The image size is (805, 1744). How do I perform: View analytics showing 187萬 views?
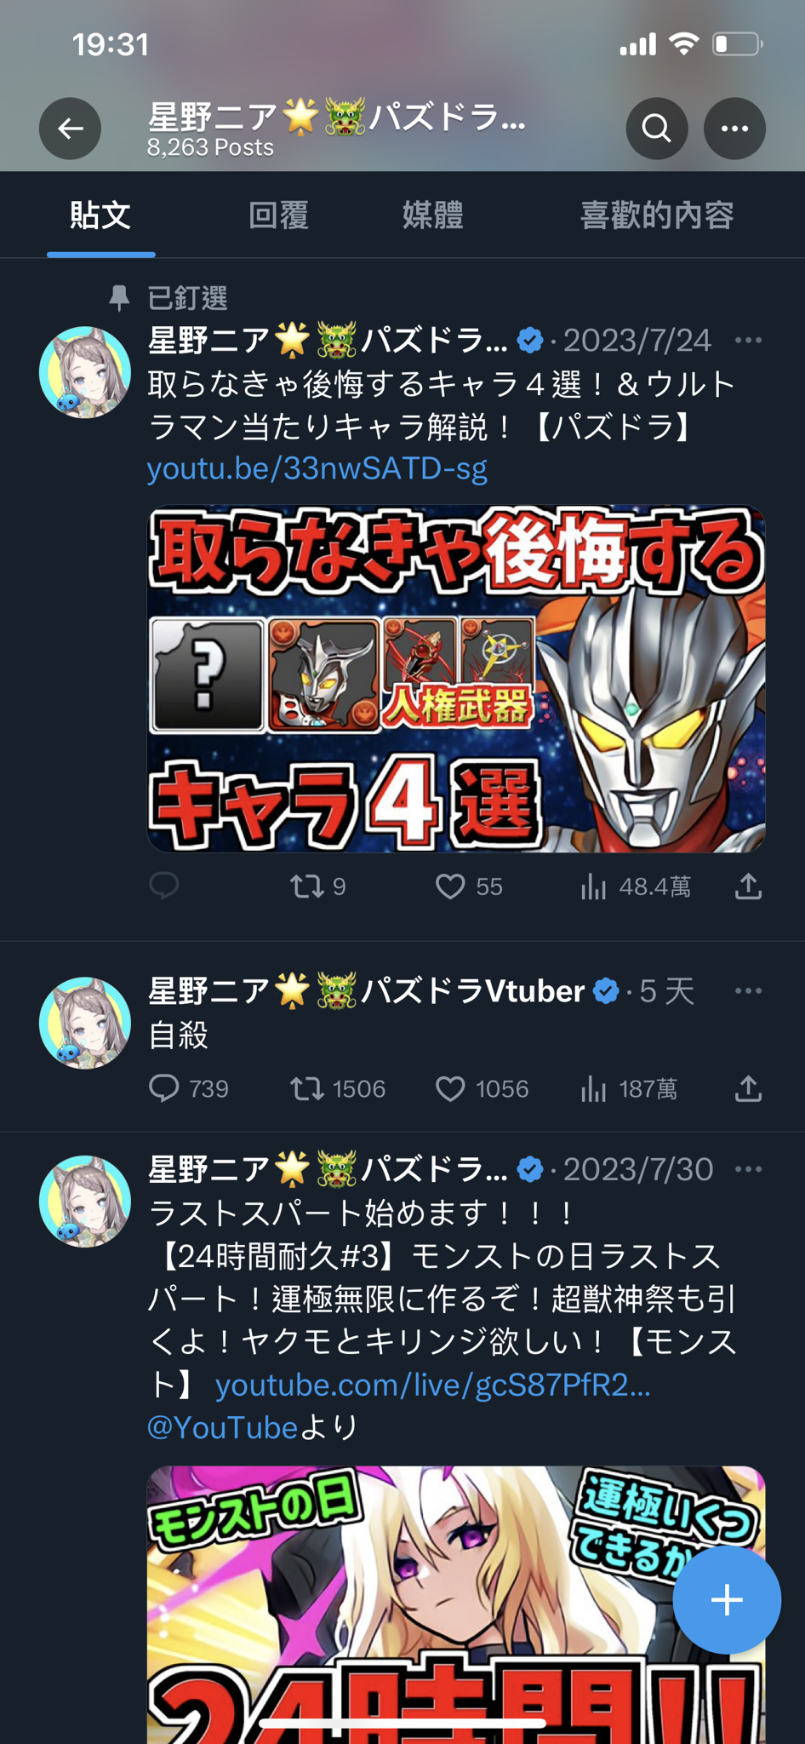coord(629,1088)
